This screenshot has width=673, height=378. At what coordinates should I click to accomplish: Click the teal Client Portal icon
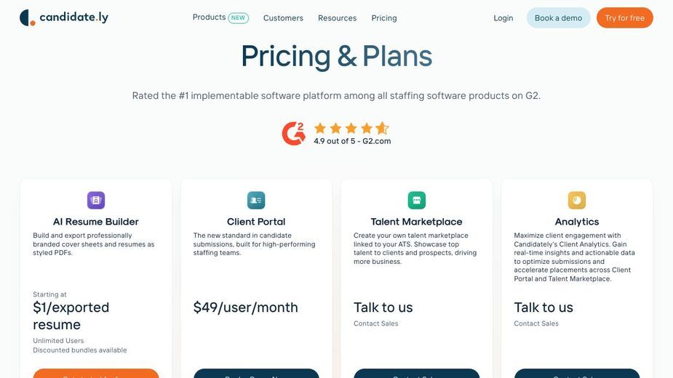coord(256,201)
